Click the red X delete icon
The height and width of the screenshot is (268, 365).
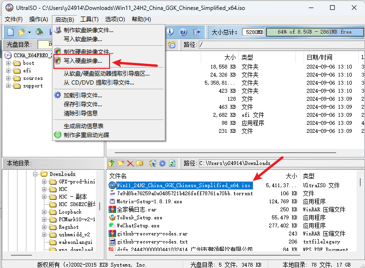pos(130,164)
